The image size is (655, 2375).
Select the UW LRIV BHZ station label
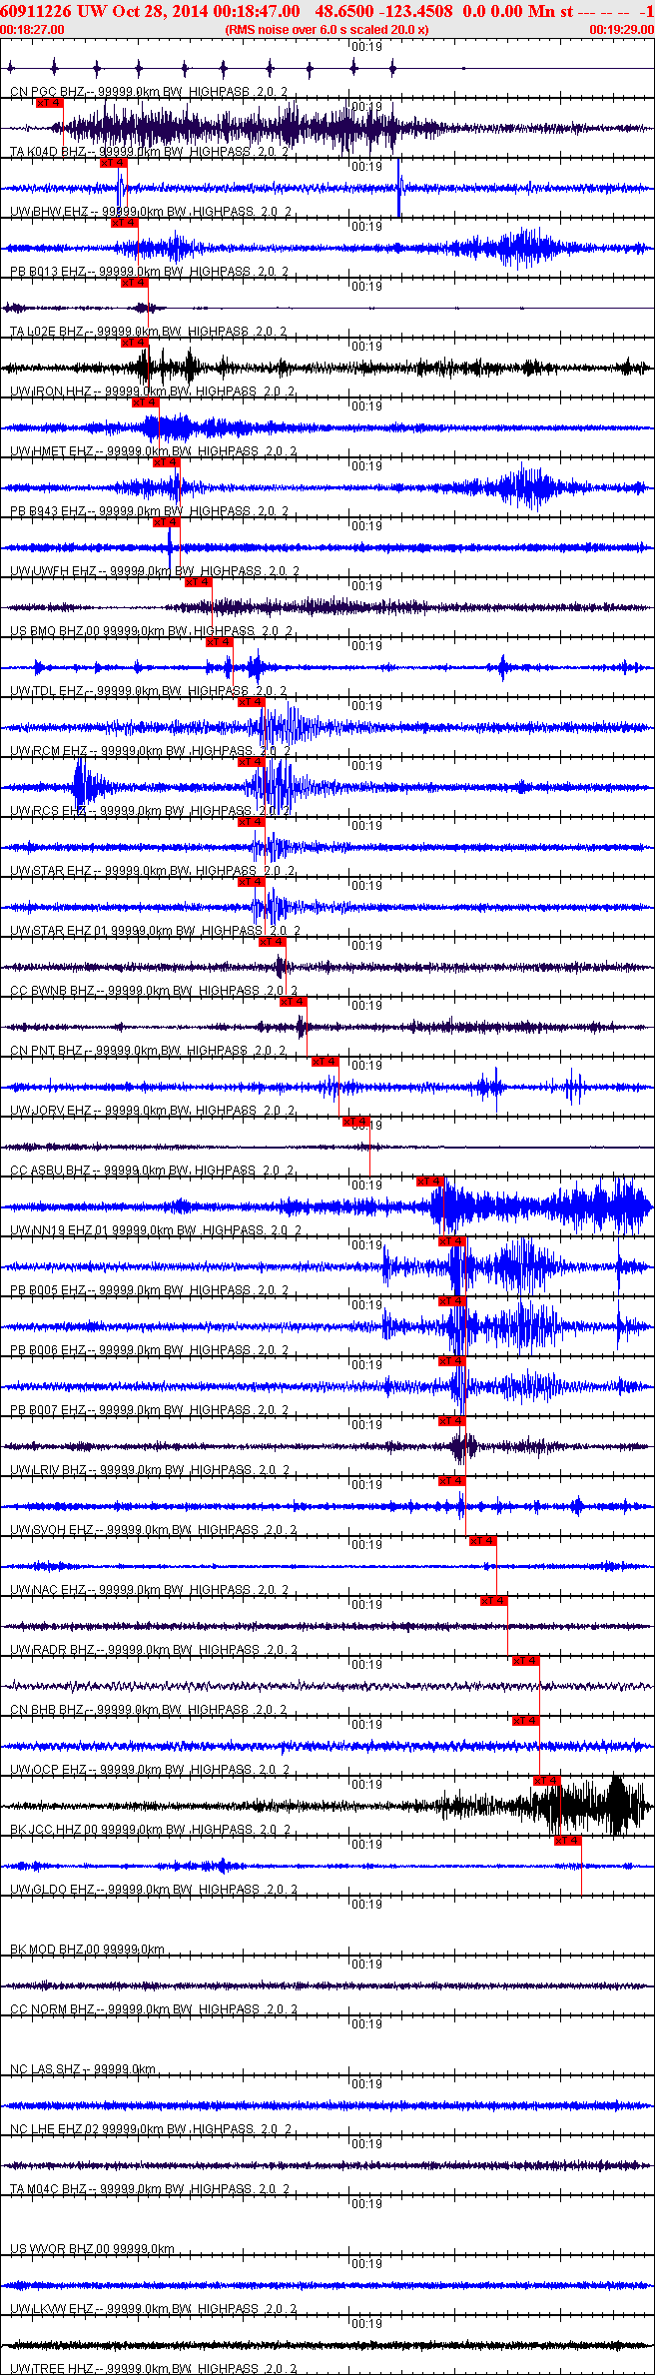point(150,1470)
